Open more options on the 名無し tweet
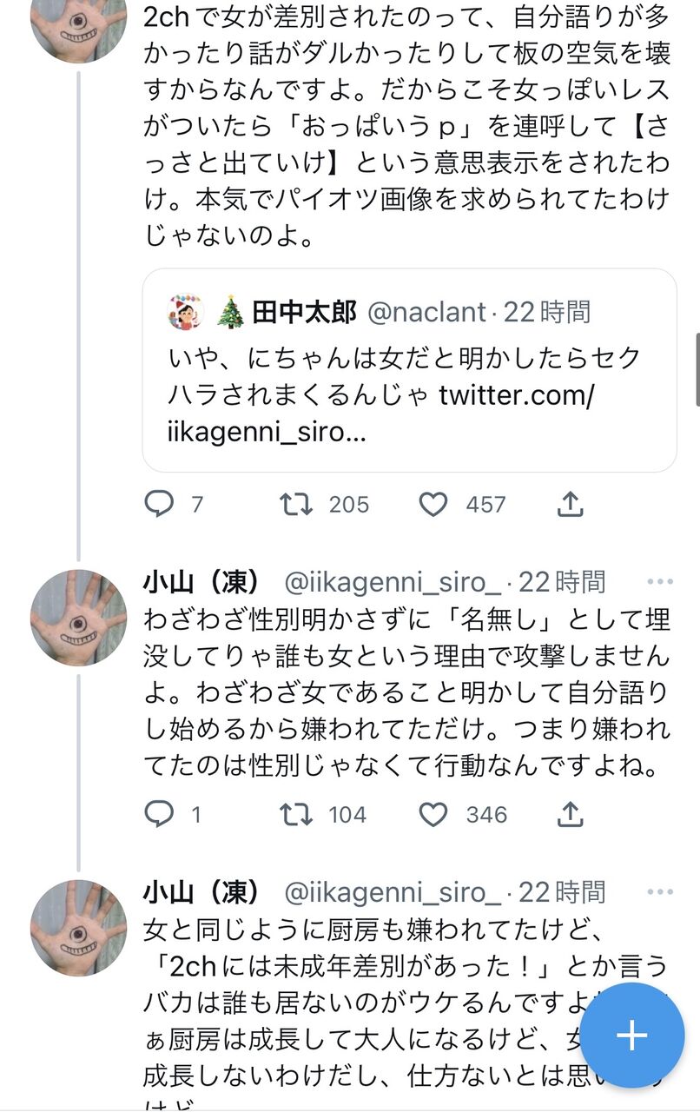The image size is (700, 1112). point(660,581)
